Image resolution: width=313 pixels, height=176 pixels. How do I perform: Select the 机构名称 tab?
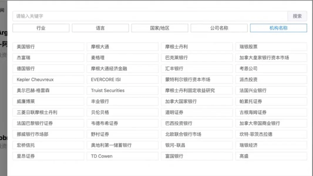(x=278, y=28)
